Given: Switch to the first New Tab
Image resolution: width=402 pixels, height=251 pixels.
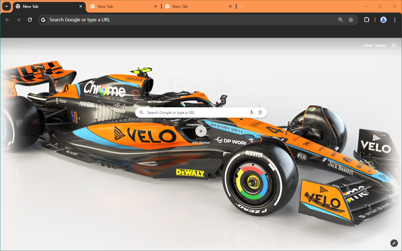Looking at the screenshot, I should 49,6.
